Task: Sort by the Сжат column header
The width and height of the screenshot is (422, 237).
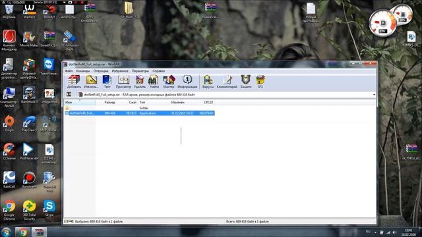Action: (x=128, y=103)
